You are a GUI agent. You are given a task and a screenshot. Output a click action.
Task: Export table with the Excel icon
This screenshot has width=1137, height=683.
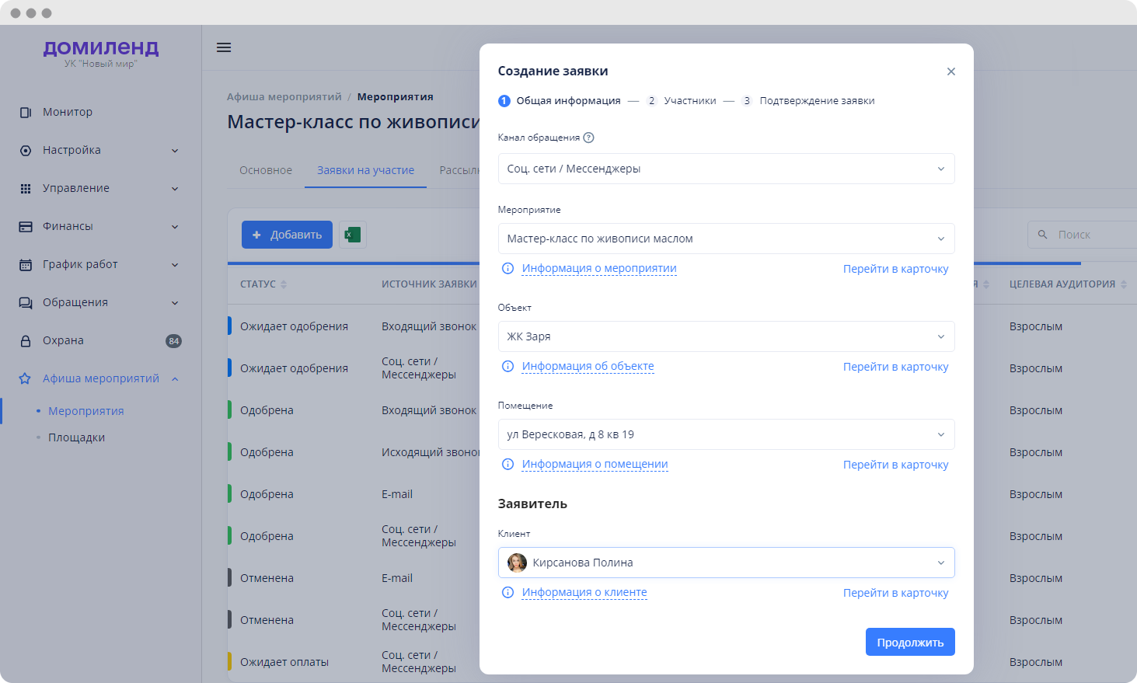point(353,235)
